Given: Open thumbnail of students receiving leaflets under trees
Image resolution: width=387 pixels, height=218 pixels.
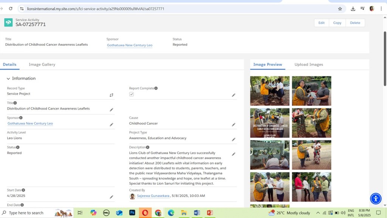Looking at the screenshot, I should 270,91.
